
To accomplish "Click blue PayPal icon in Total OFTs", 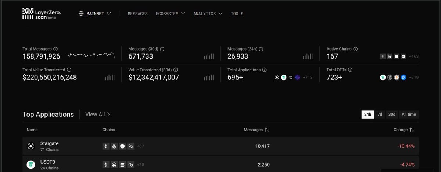I will click(x=404, y=77).
